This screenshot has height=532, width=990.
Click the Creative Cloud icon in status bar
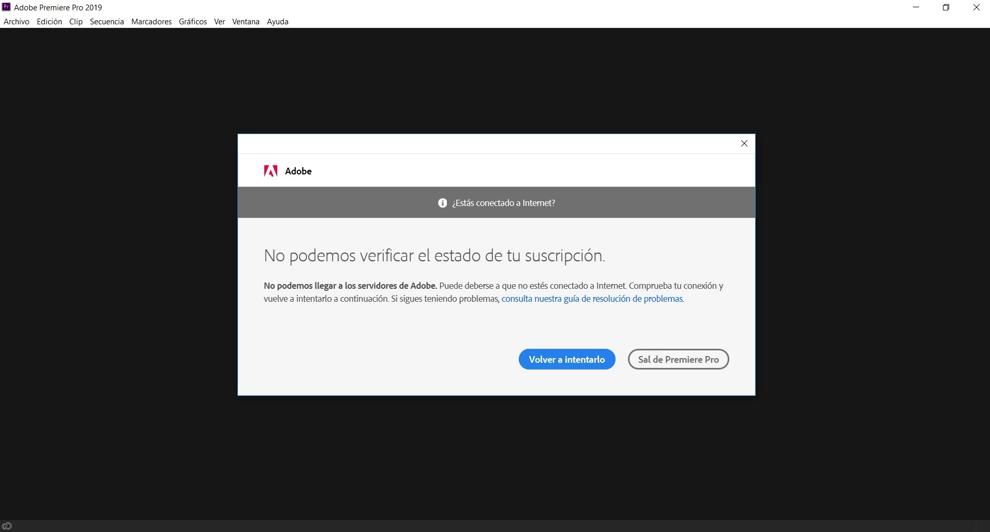pos(7,526)
